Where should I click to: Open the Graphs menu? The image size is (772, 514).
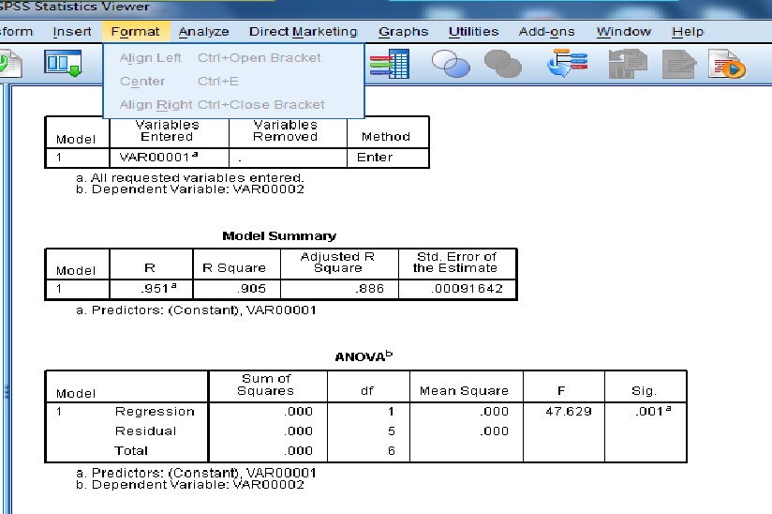403,32
